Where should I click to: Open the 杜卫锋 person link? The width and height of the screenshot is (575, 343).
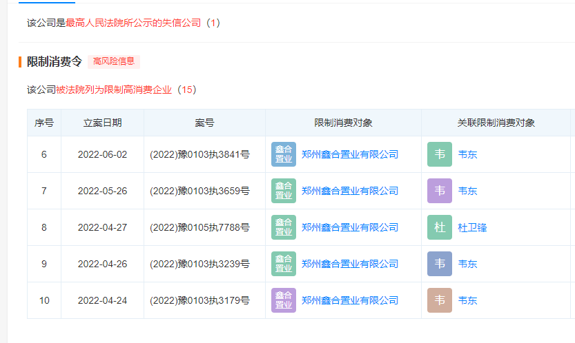(472, 227)
